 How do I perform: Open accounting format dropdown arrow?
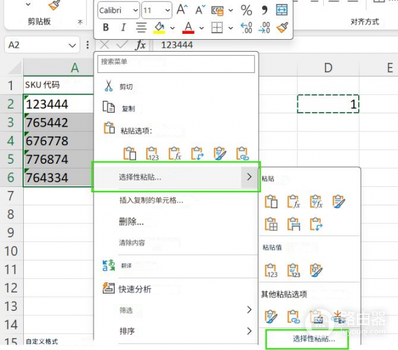230,11
